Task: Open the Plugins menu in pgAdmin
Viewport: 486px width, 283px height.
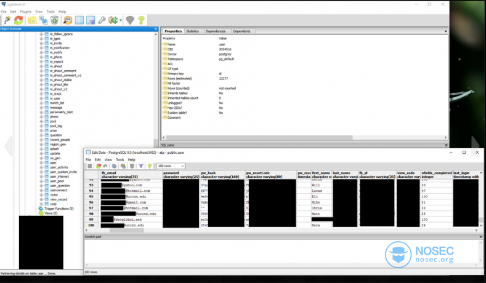Action: coord(26,12)
